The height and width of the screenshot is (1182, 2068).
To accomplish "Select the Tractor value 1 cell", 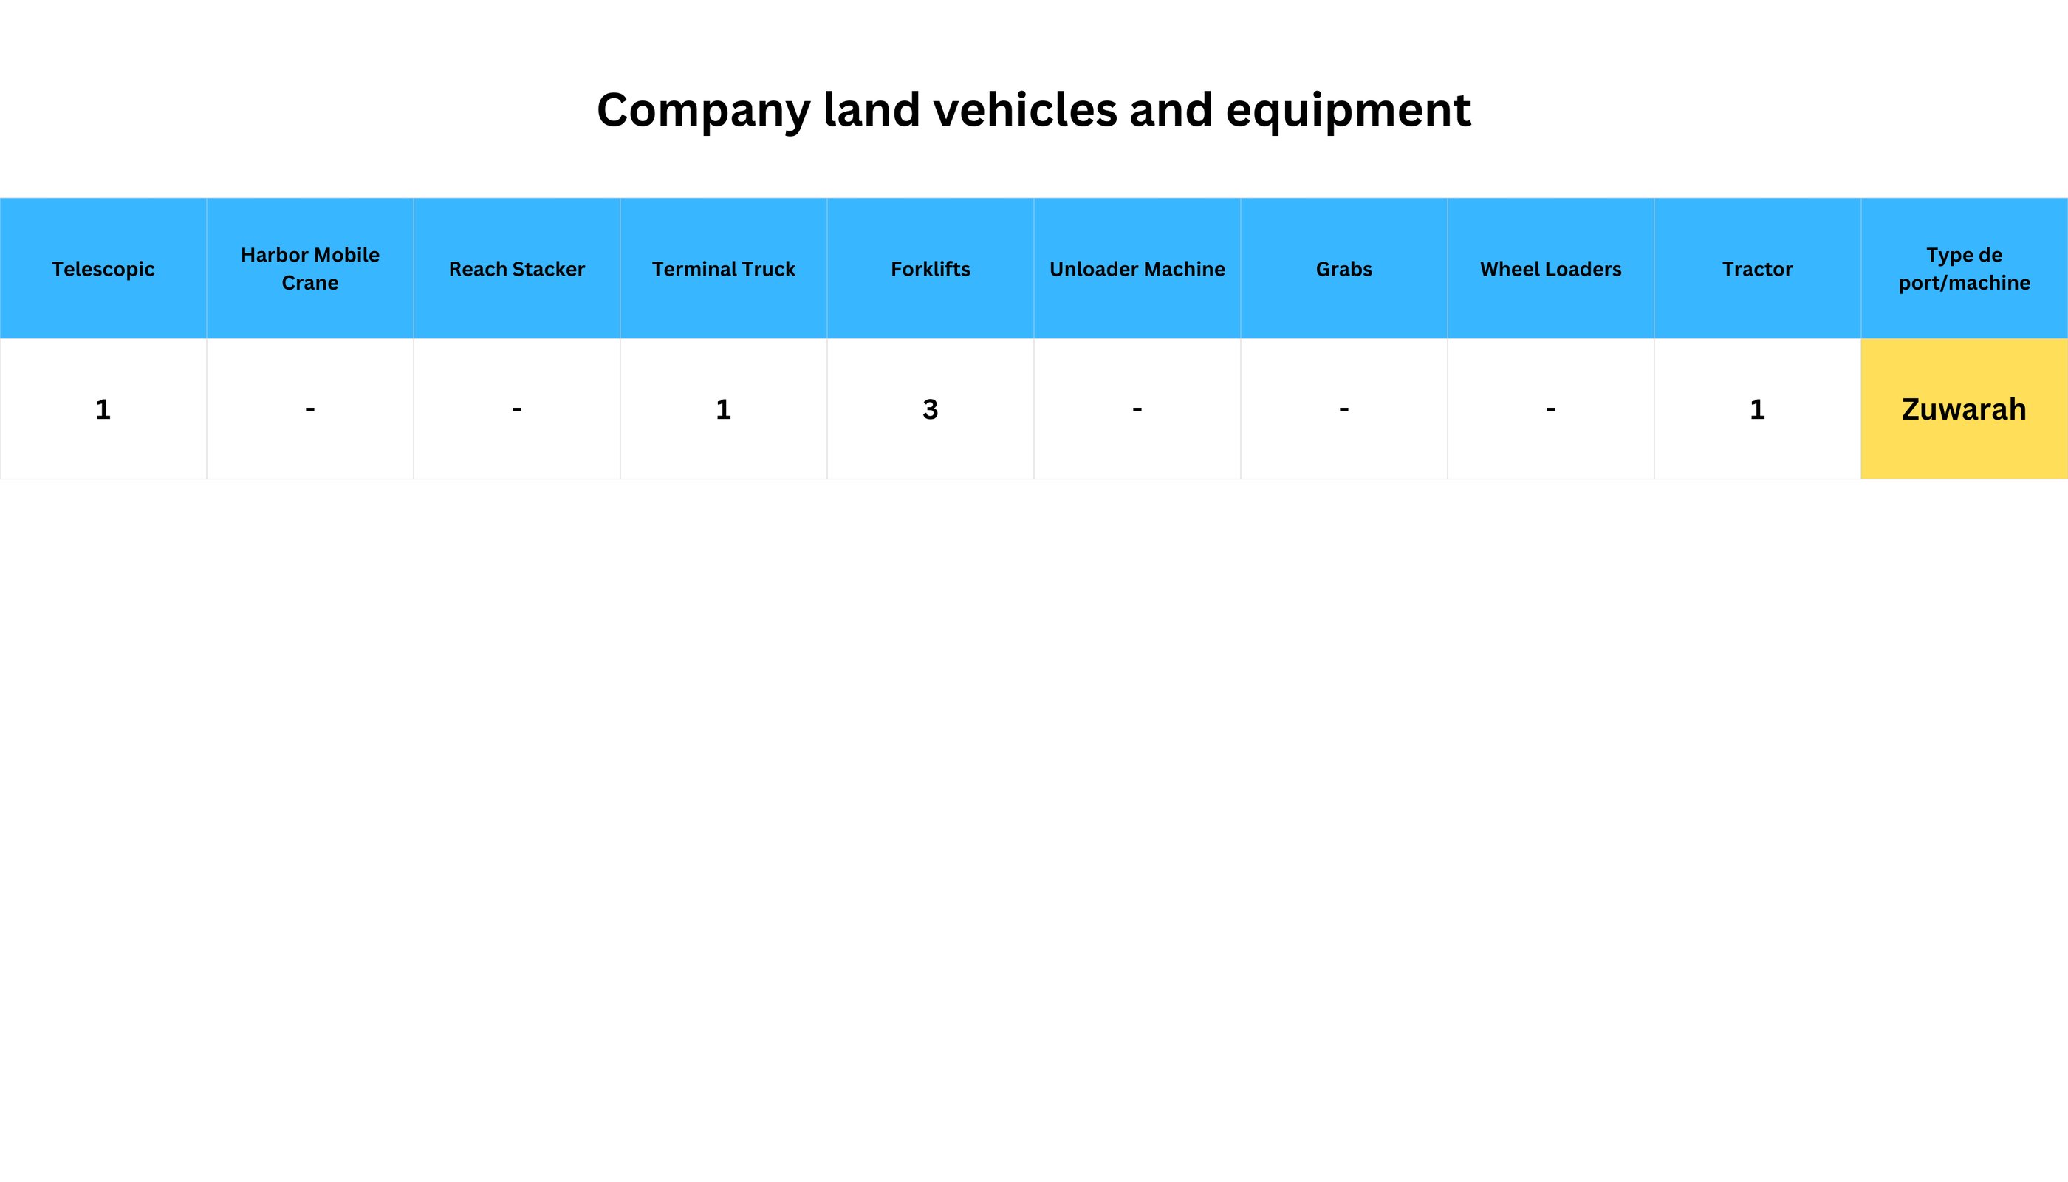I will point(1757,409).
